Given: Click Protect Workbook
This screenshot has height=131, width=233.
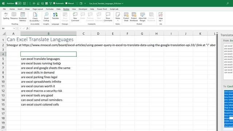Looking at the screenshot, I should click(x=134, y=17).
